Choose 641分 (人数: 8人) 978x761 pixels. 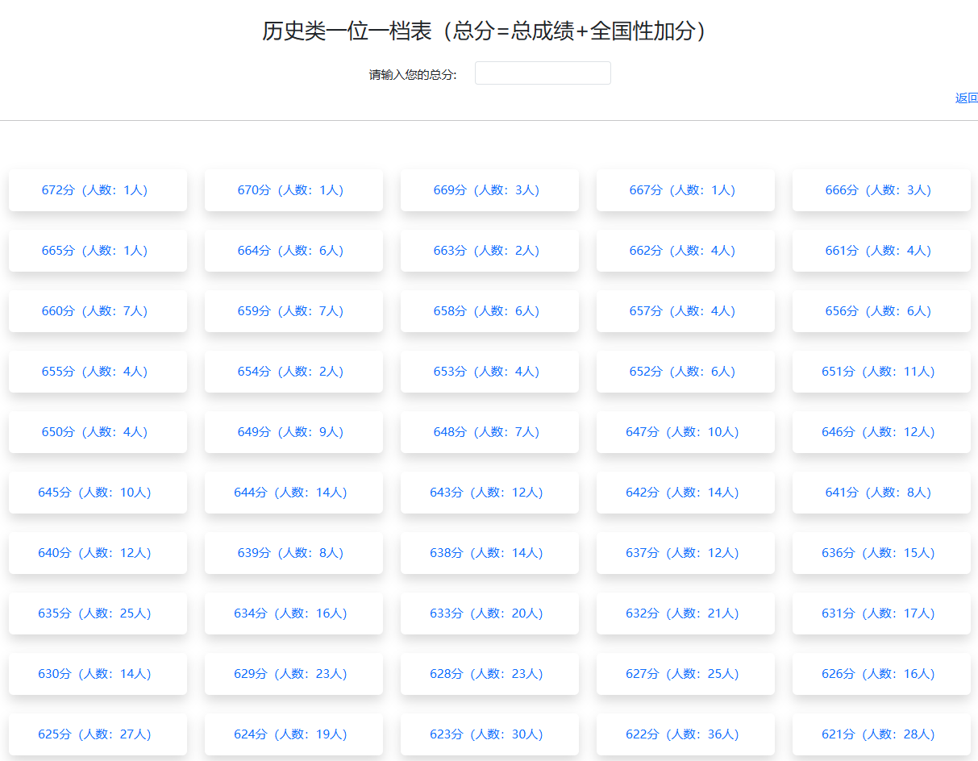(x=881, y=493)
